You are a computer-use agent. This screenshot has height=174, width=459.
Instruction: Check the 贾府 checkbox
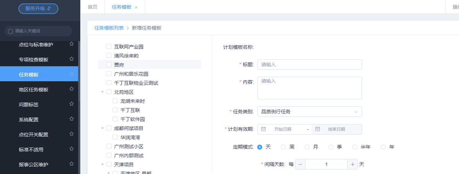point(109,65)
